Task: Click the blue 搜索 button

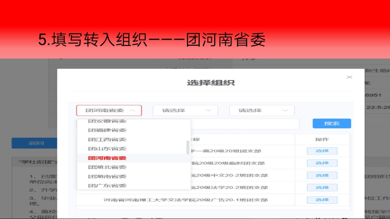Action: click(331, 123)
